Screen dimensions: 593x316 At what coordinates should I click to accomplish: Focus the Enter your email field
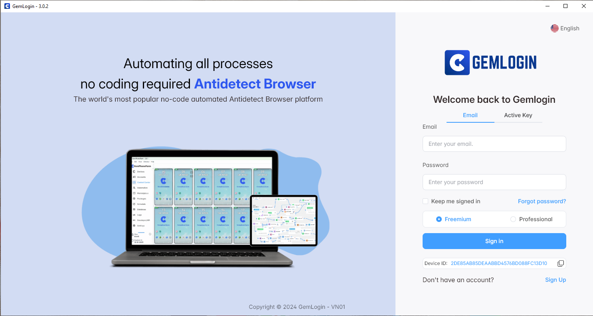click(494, 144)
